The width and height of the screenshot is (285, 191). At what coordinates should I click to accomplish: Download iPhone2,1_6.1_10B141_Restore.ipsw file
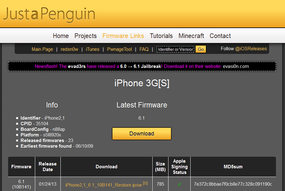coord(103,185)
